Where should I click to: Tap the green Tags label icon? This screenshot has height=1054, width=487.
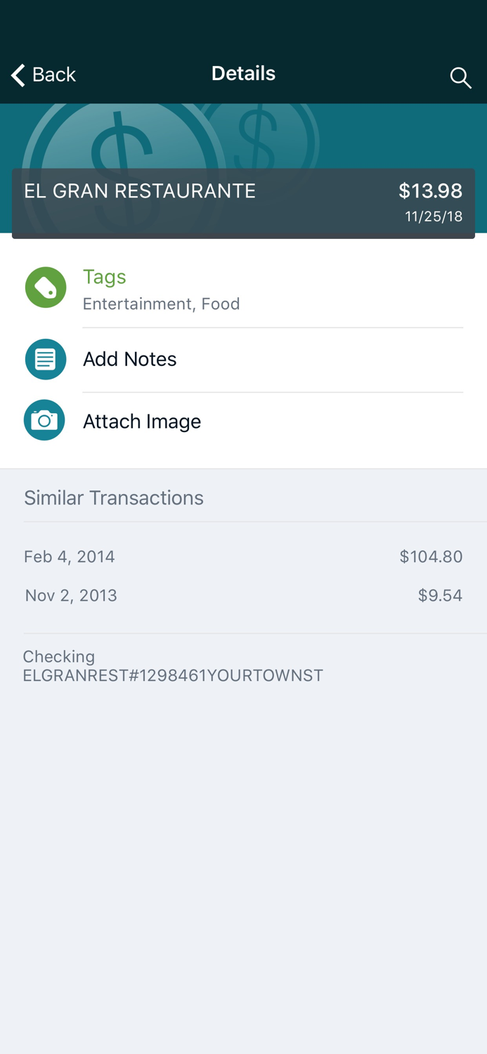click(x=46, y=287)
